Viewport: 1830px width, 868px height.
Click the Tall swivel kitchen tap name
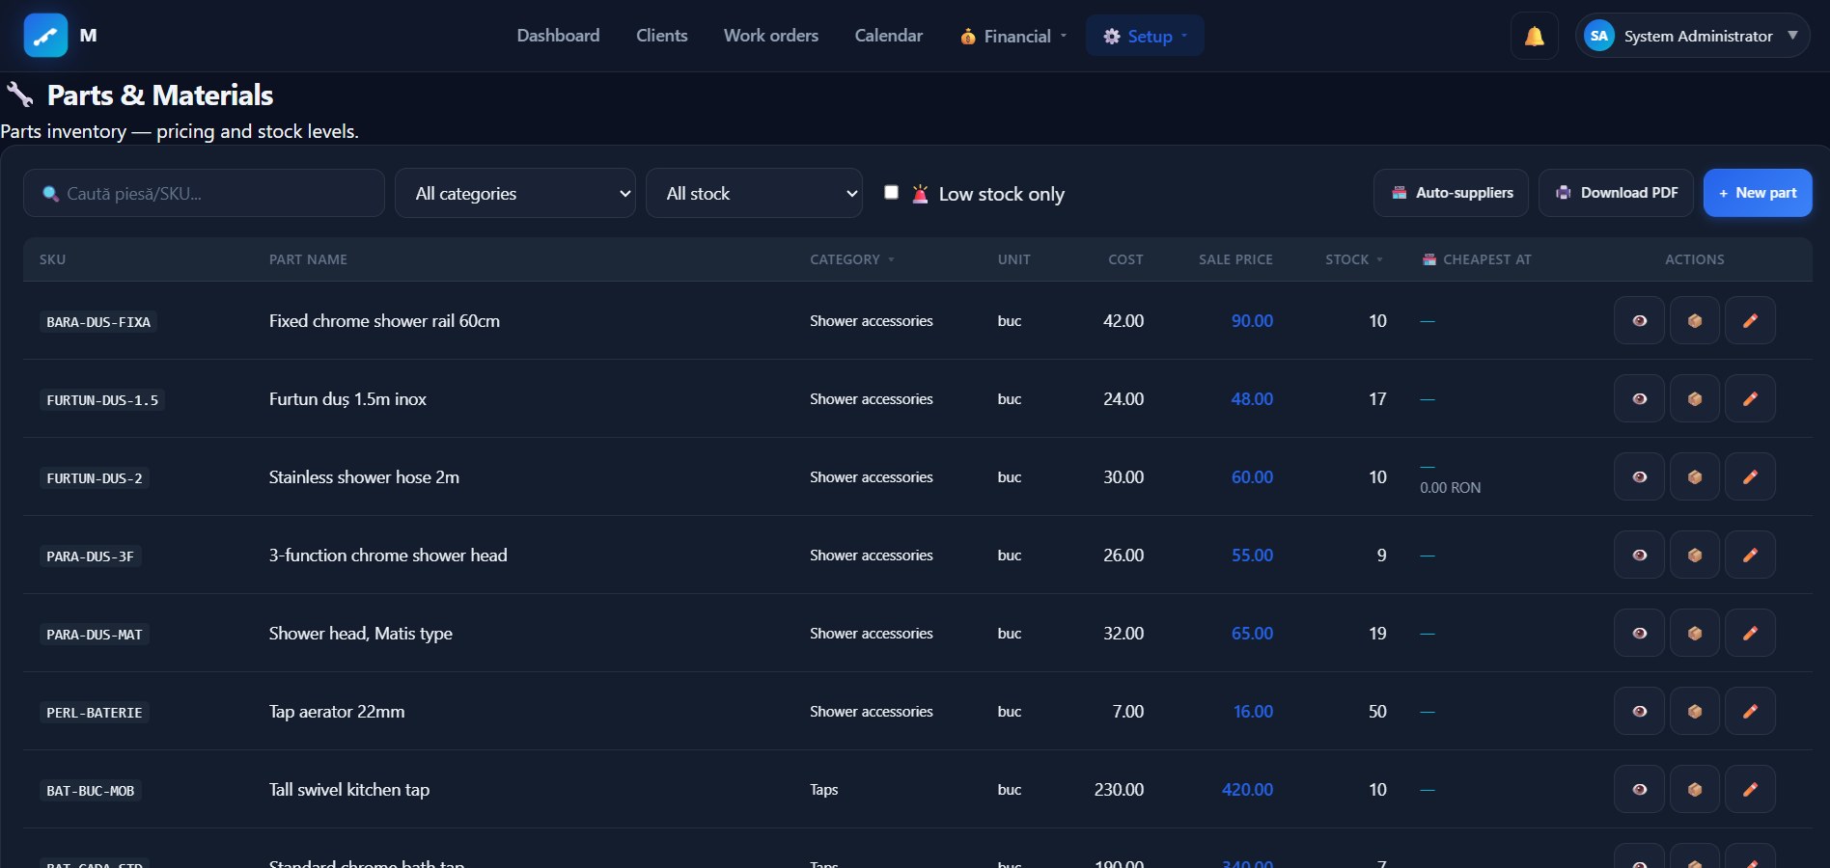(349, 789)
